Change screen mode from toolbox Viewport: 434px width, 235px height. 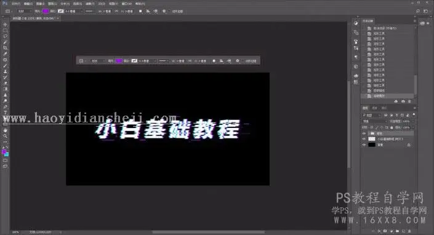click(6, 166)
